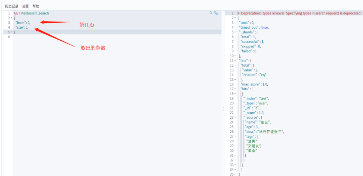Open the 历史记录 menu
This screenshot has height=176, width=363.
(x=12, y=6)
